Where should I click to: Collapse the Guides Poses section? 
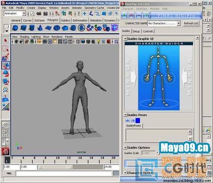(125, 115)
